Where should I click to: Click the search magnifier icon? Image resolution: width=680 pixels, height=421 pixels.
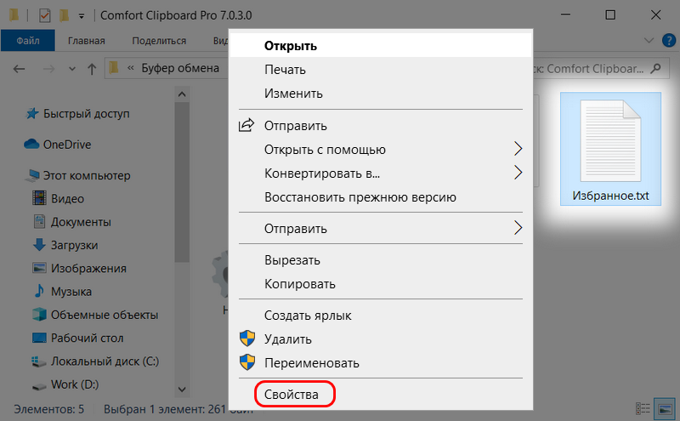click(656, 68)
